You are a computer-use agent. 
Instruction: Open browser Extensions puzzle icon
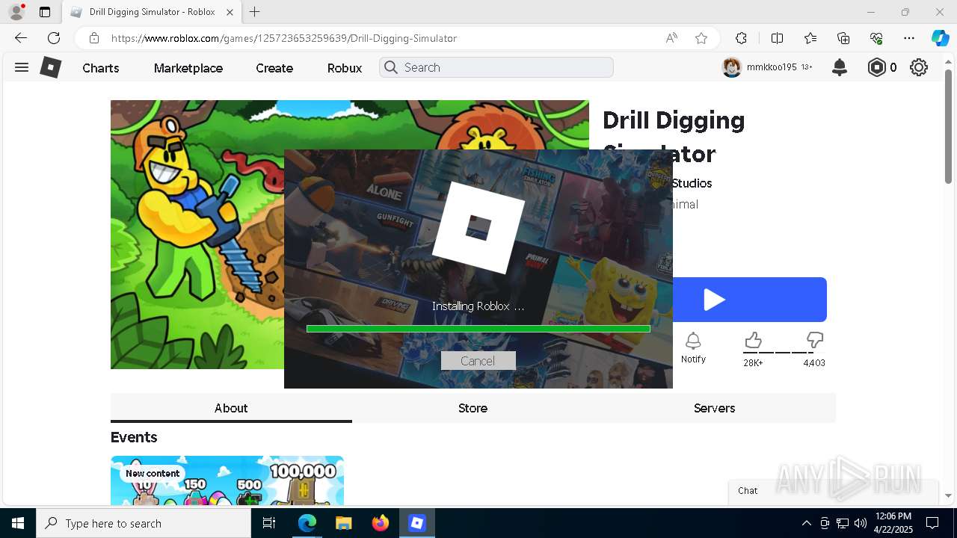(741, 38)
